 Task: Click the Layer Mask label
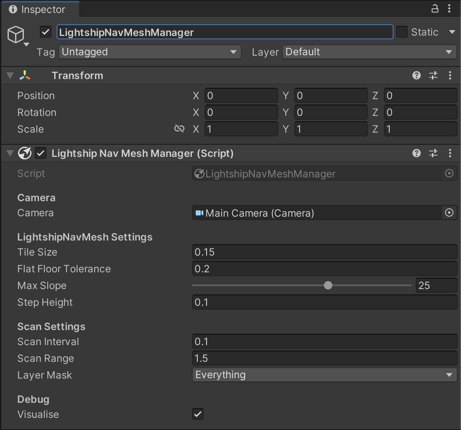pos(44,375)
